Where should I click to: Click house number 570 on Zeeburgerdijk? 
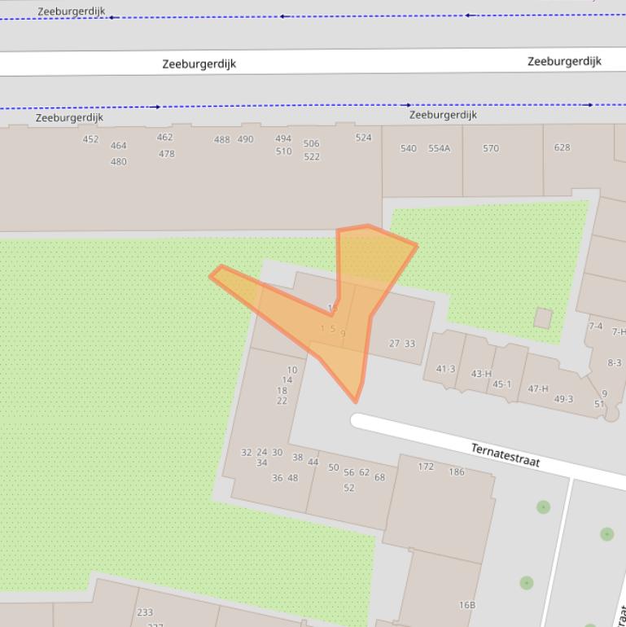490,149
